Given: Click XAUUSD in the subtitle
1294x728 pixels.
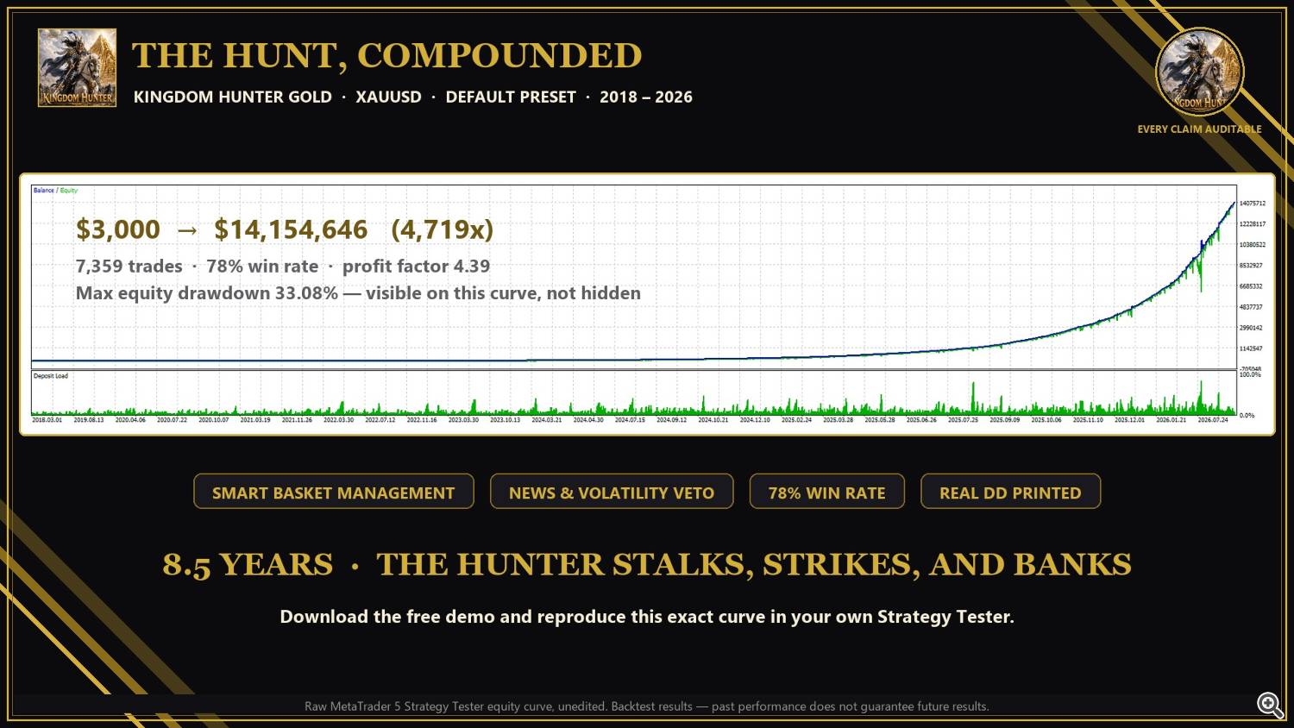Looking at the screenshot, I should pos(388,97).
